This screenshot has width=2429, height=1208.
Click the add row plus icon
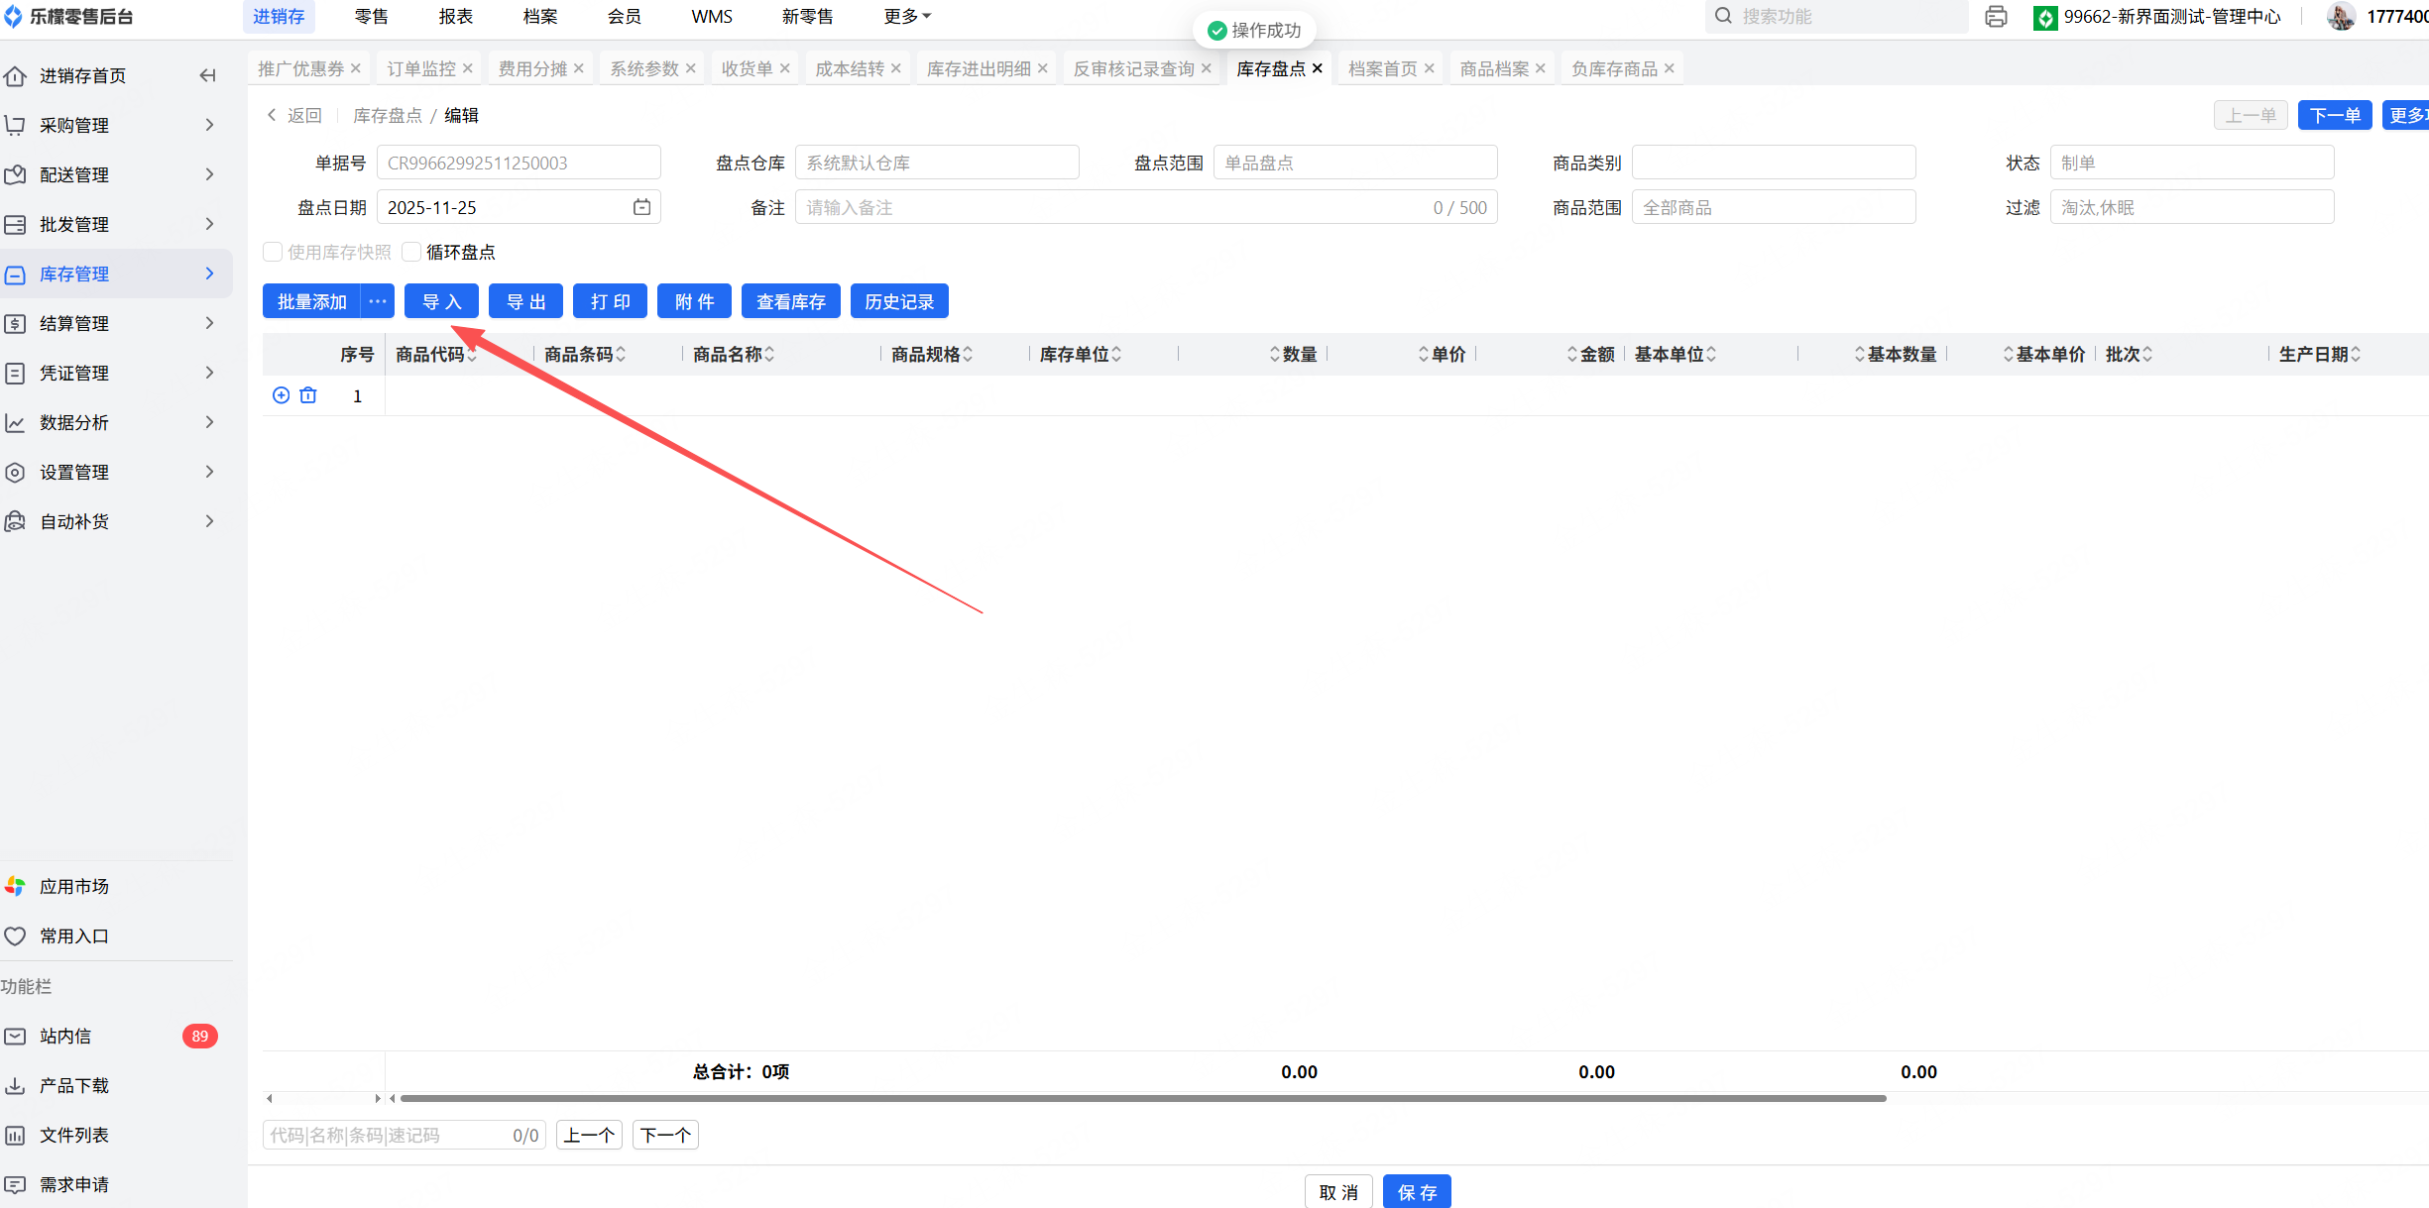click(281, 395)
